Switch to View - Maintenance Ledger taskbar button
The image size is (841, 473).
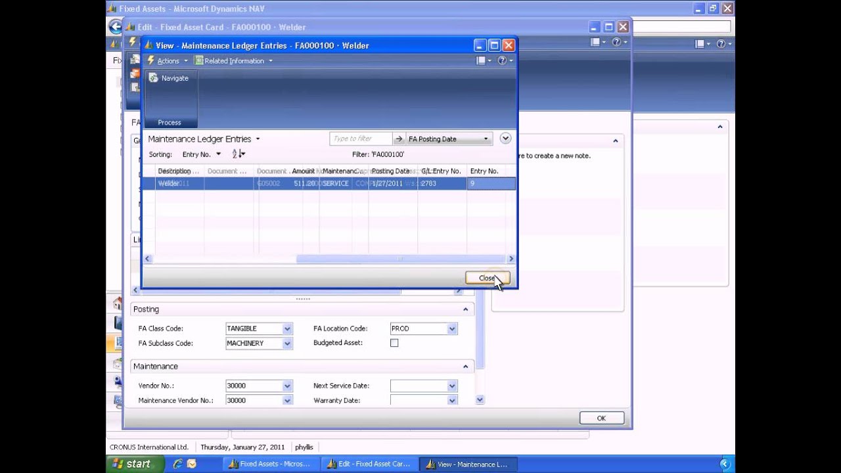pyautogui.click(x=467, y=464)
